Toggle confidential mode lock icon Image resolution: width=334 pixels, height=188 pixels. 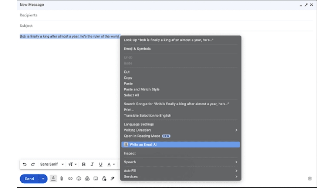[104, 179]
